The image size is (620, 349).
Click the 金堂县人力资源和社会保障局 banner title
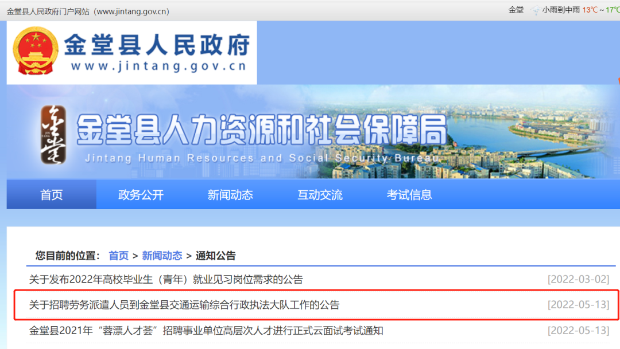point(261,130)
